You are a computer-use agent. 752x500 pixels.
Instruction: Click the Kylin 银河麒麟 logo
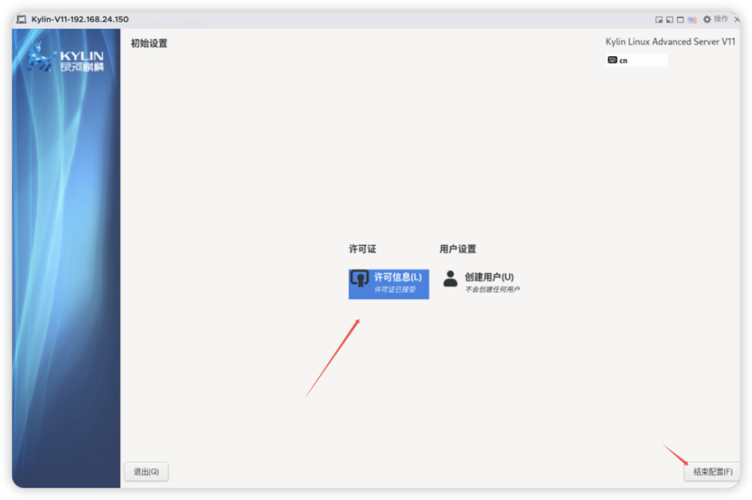[x=65, y=58]
